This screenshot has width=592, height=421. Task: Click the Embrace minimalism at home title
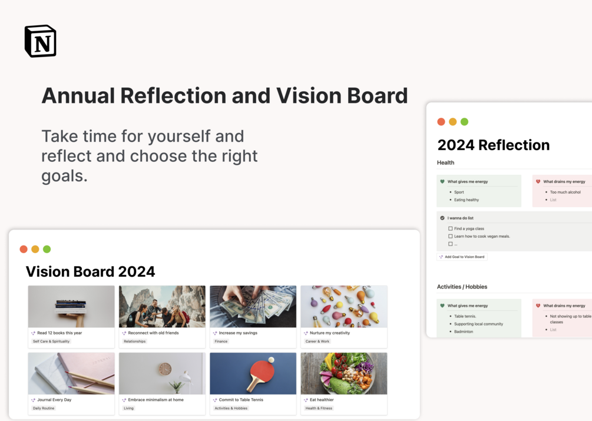click(x=156, y=400)
